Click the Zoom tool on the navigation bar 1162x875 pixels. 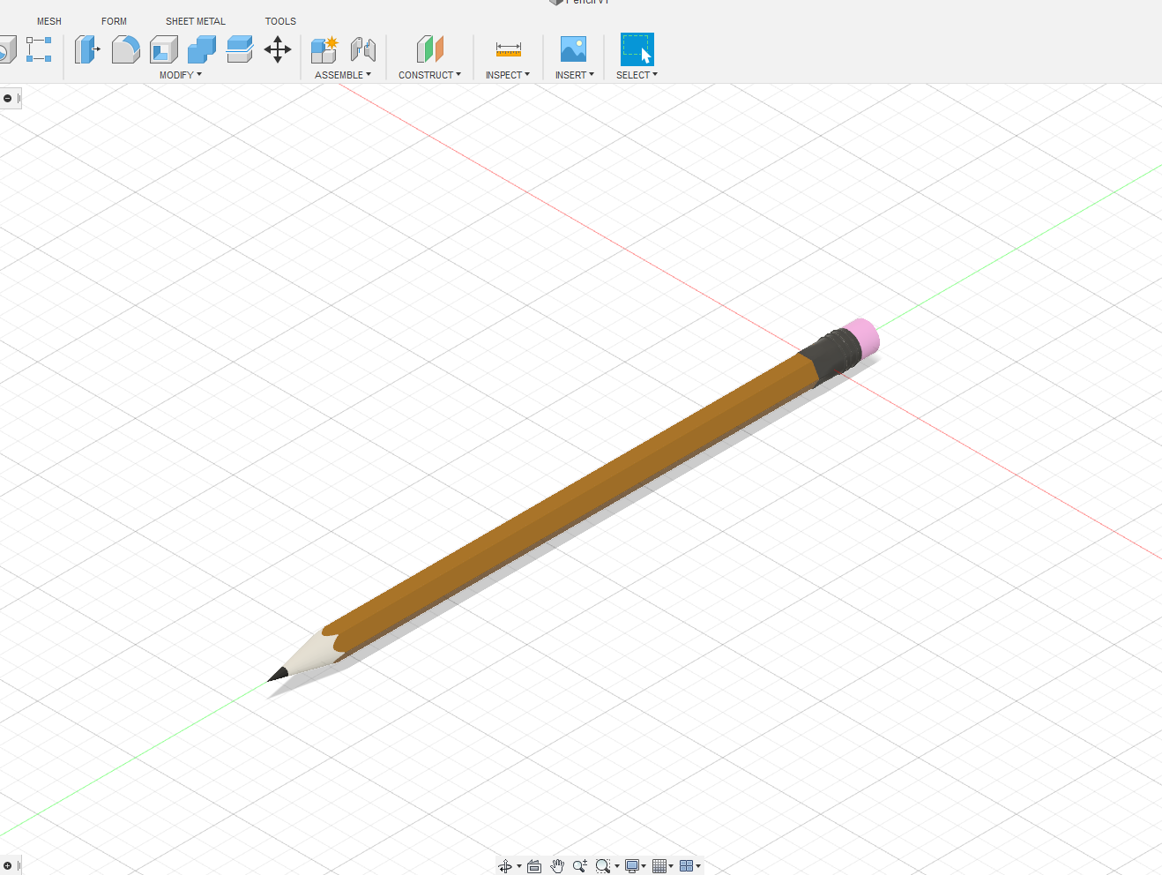579,866
